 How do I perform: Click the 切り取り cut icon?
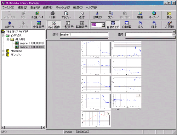[x=97, y=15]
